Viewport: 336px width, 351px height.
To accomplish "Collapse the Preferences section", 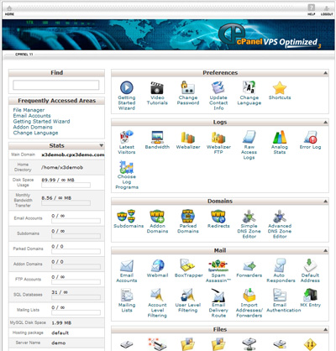I will (325, 73).
